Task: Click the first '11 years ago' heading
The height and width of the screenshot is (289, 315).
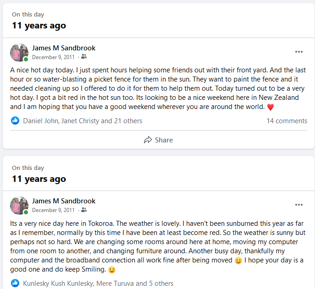Action: click(x=39, y=26)
